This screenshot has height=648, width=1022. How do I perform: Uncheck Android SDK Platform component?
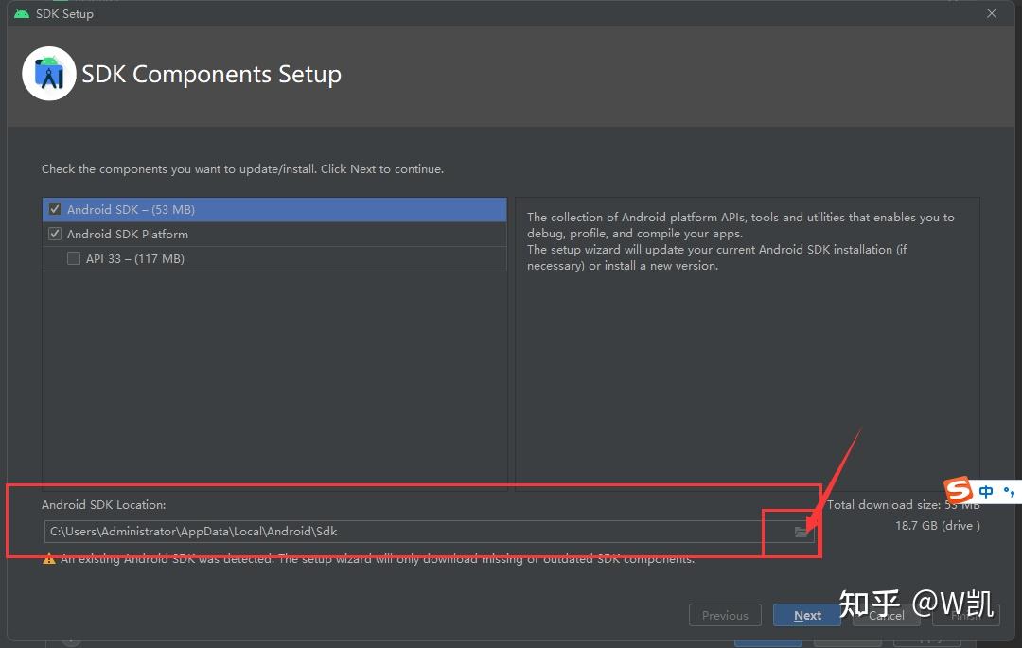tap(54, 234)
